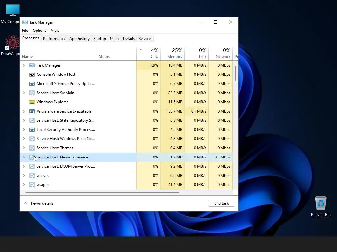Click the 158.7 MB memory value

[174, 111]
